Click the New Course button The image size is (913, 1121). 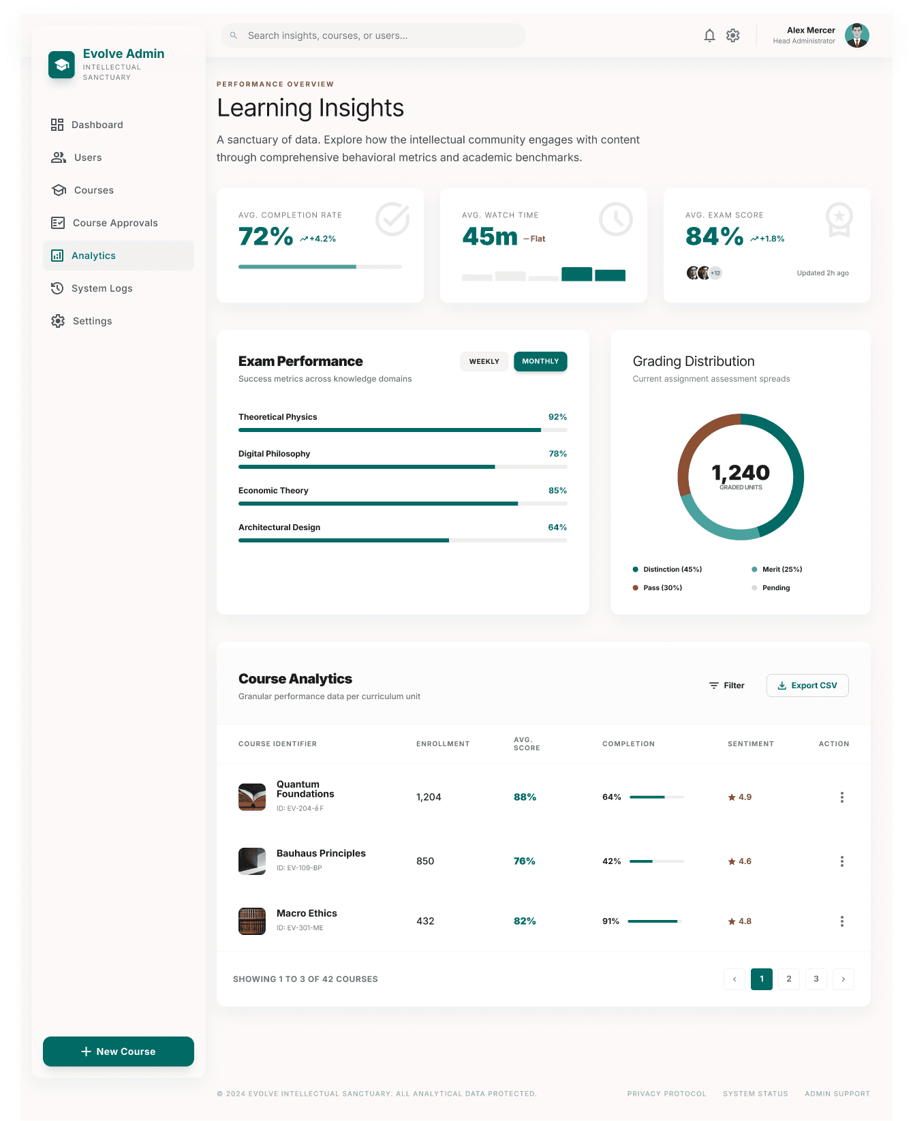point(119,1051)
